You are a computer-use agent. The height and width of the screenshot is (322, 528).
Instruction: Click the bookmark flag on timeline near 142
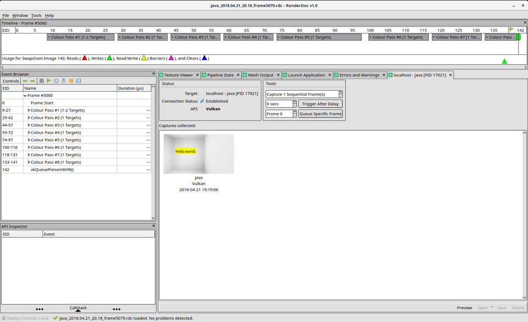[x=512, y=30]
